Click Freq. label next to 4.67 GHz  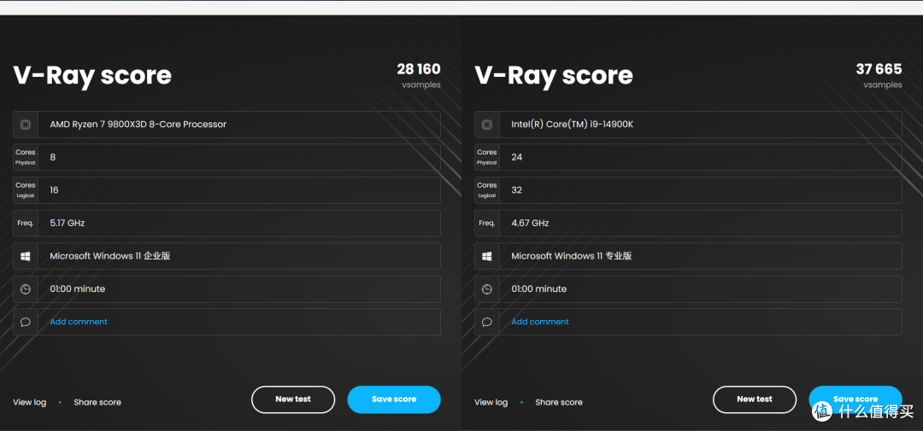487,224
